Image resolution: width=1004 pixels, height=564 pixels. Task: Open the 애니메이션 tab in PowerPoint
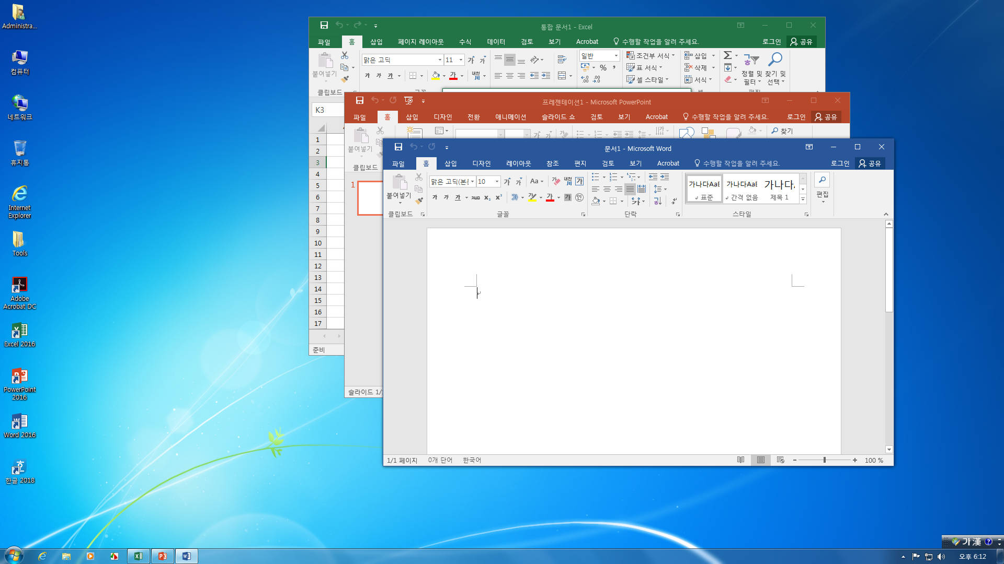click(x=510, y=117)
